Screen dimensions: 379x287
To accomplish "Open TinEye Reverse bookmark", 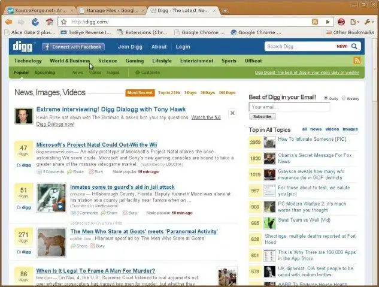I will click(86, 32).
